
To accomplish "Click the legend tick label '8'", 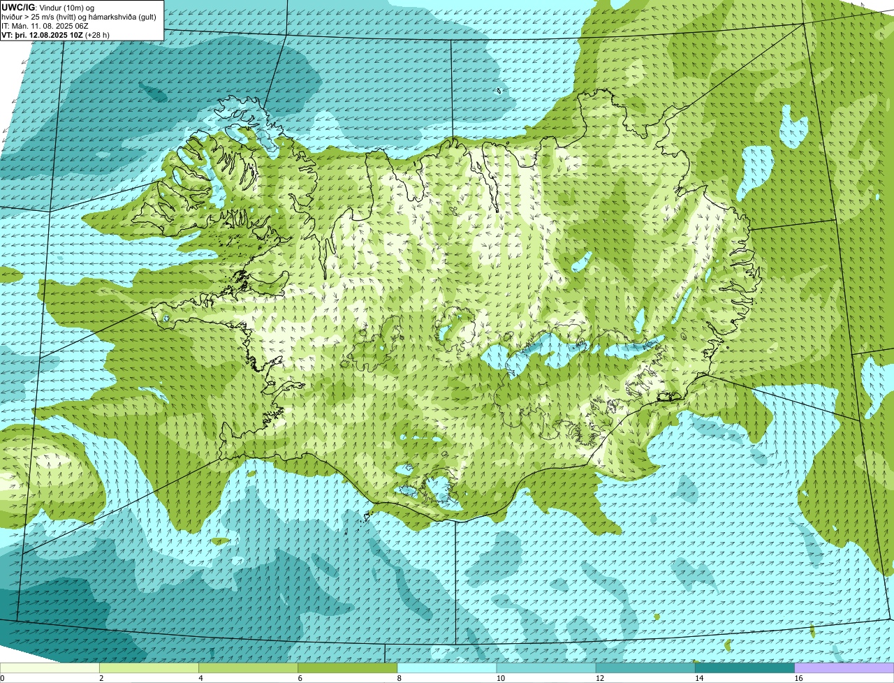I will tap(400, 678).
